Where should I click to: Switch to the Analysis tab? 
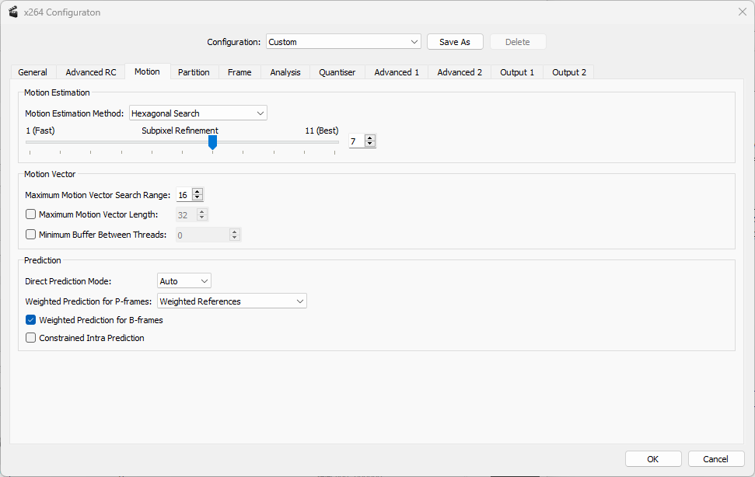coord(285,72)
